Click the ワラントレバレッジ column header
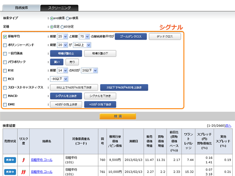The height and width of the screenshot is (176, 235). click(x=188, y=141)
